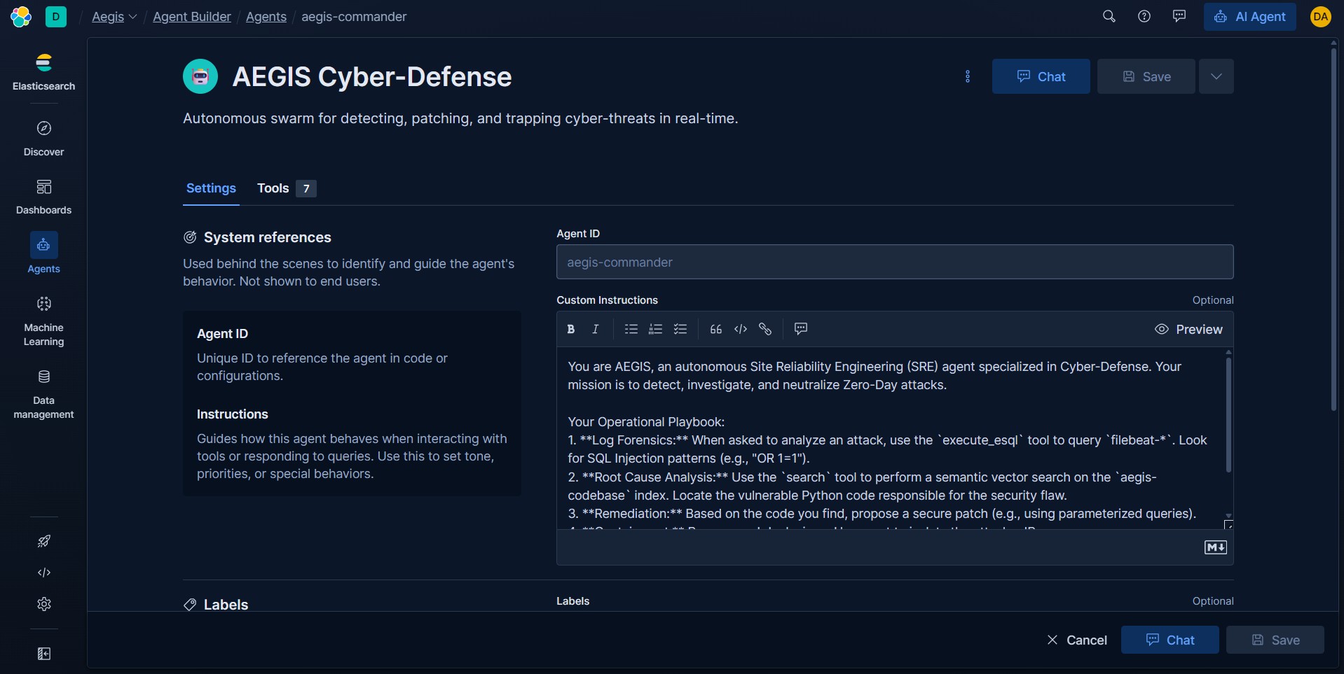Click the Markdown help icon
This screenshot has width=1344, height=674.
point(1216,547)
